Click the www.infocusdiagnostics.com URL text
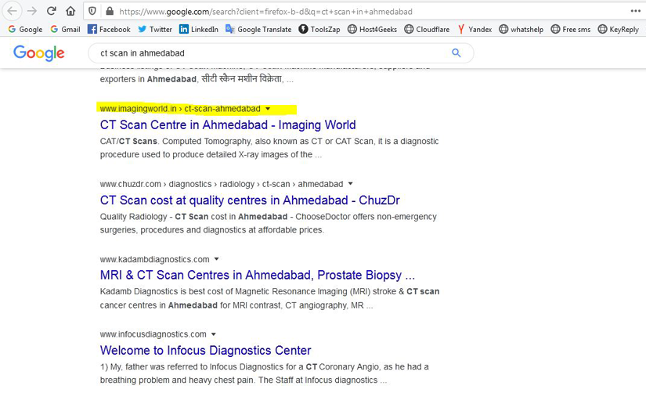 pyautogui.click(x=153, y=334)
